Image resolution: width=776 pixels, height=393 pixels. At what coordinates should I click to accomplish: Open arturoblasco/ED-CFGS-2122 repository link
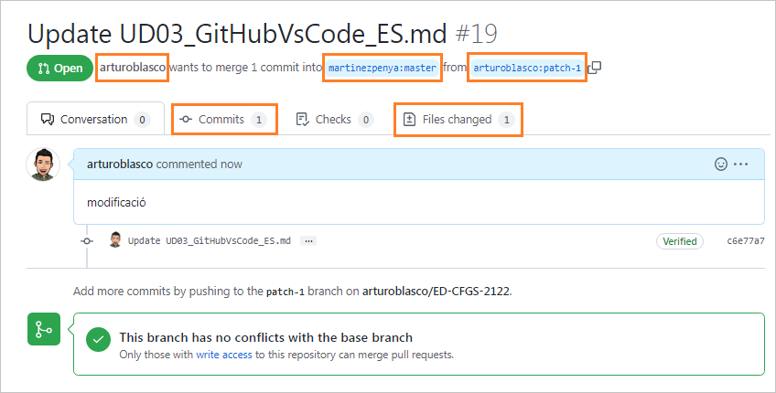(x=436, y=292)
